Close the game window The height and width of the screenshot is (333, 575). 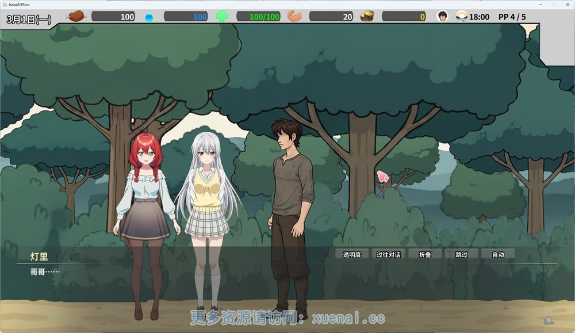point(568,5)
